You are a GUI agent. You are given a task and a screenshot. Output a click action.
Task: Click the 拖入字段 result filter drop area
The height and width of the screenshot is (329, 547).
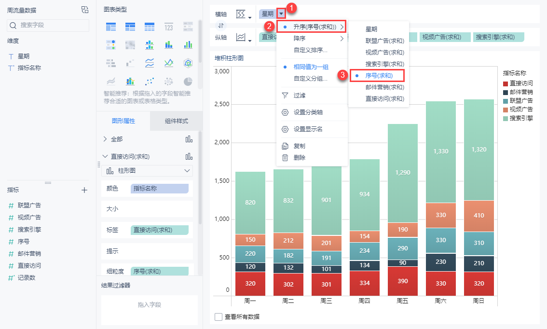[x=150, y=310]
